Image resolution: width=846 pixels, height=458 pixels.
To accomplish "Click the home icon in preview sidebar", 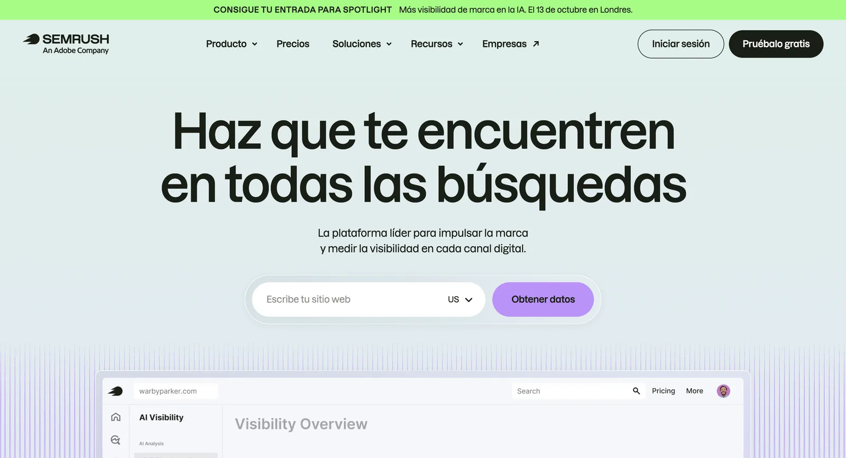I will pos(116,417).
